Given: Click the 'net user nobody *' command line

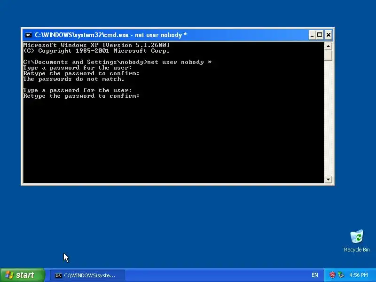Looking at the screenshot, I should click(117, 62).
